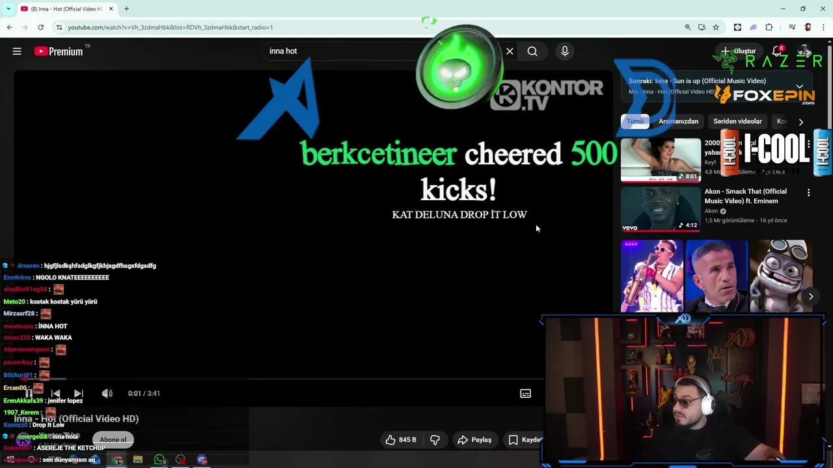Open Chrome media controls icon
This screenshot has height=468, width=833.
[792, 27]
